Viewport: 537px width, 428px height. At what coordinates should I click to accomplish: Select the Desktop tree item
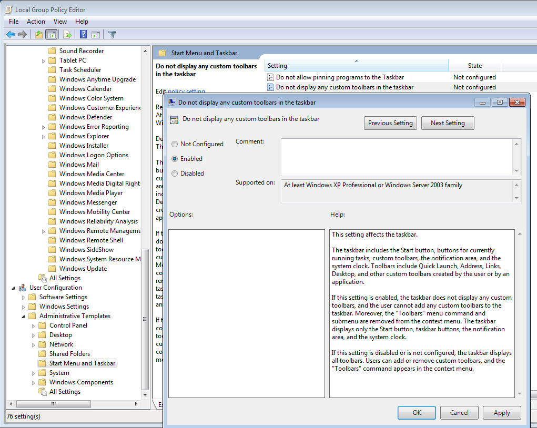point(60,334)
